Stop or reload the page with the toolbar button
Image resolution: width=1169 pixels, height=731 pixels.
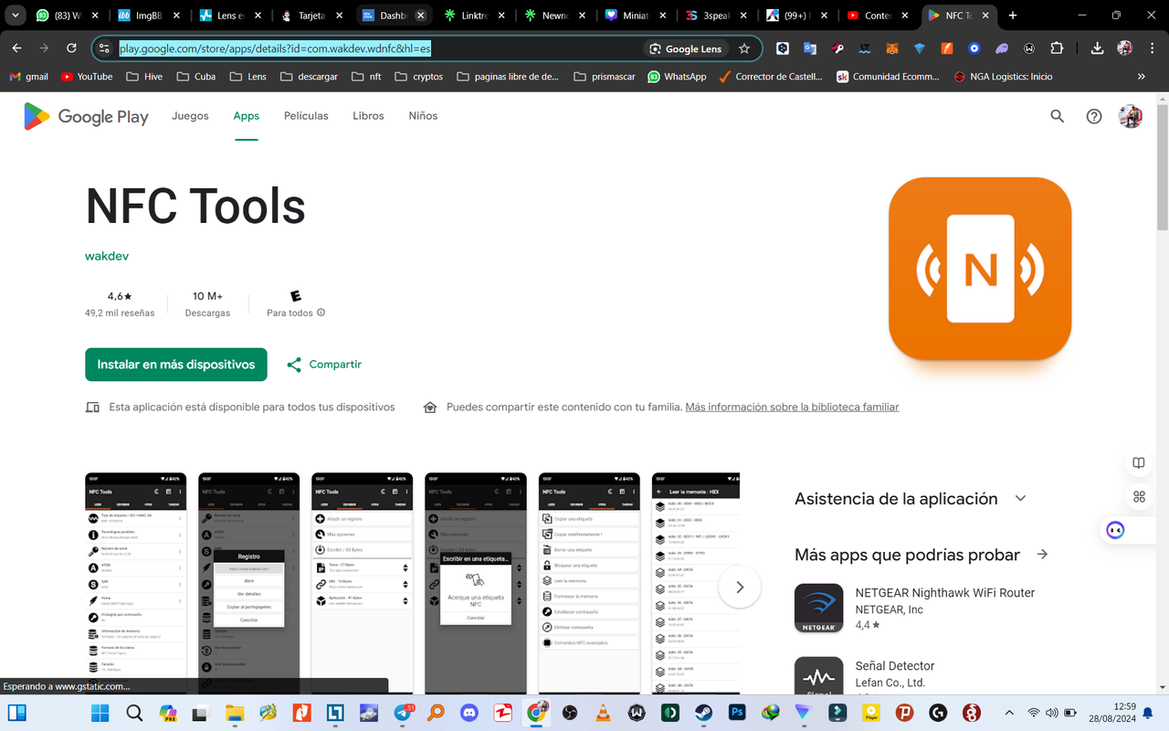[x=71, y=48]
